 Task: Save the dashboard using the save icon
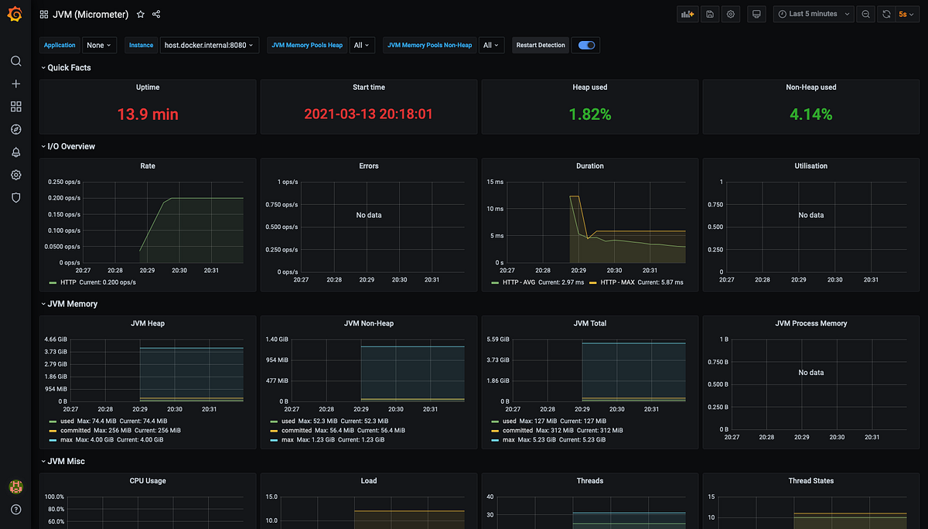710,13
